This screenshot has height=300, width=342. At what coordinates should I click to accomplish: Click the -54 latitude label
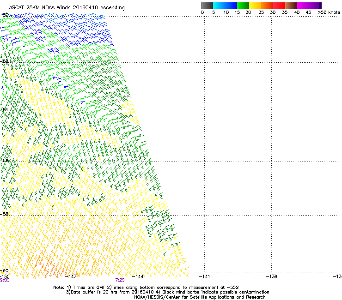click(4, 109)
